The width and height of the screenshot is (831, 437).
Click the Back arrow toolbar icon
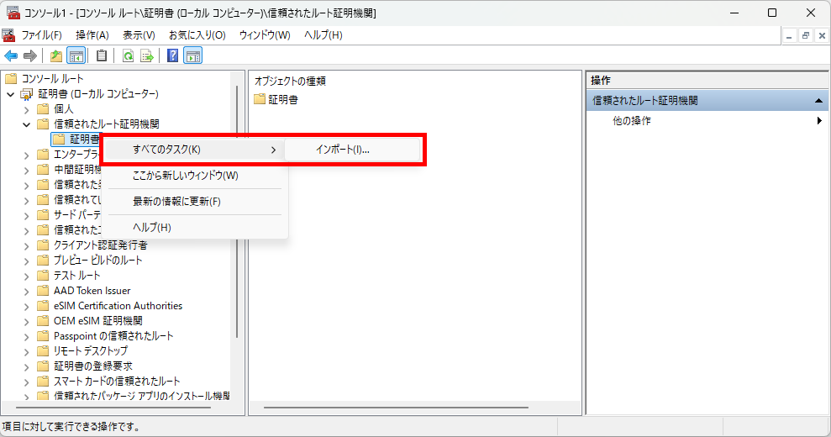(x=11, y=55)
